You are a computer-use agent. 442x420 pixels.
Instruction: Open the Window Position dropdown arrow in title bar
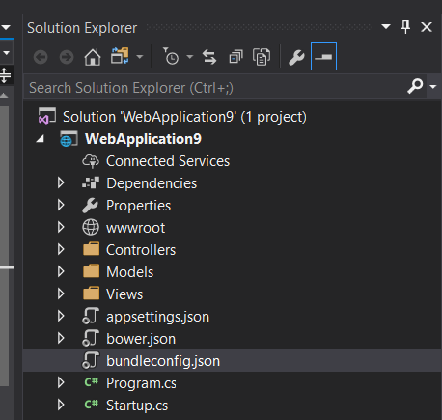click(386, 26)
